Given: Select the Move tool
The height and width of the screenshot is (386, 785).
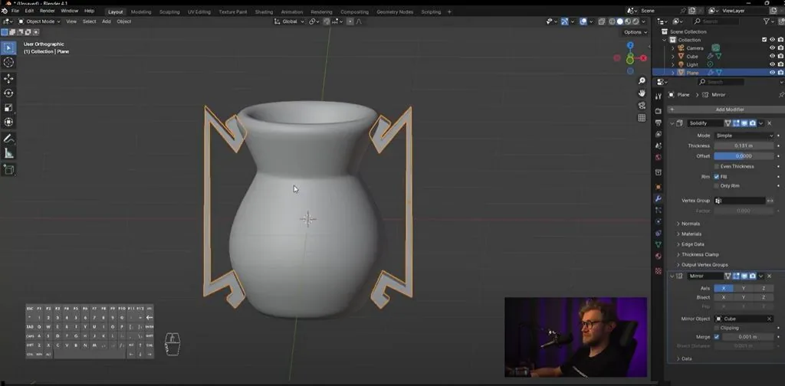Looking at the screenshot, I should click(x=8, y=79).
